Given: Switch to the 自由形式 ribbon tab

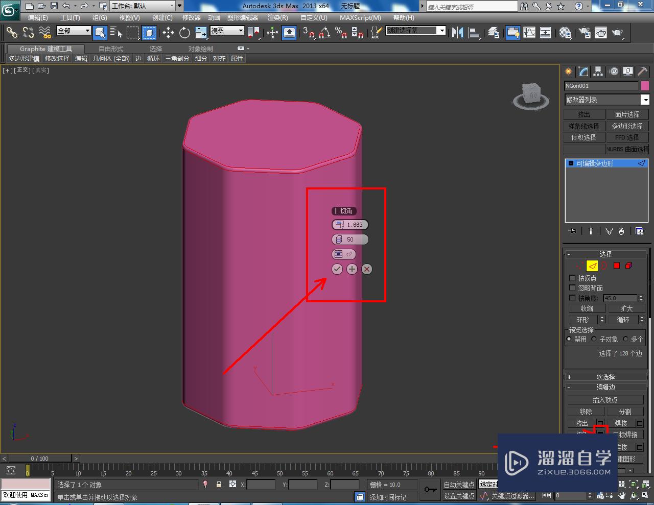Looking at the screenshot, I should 111,49.
